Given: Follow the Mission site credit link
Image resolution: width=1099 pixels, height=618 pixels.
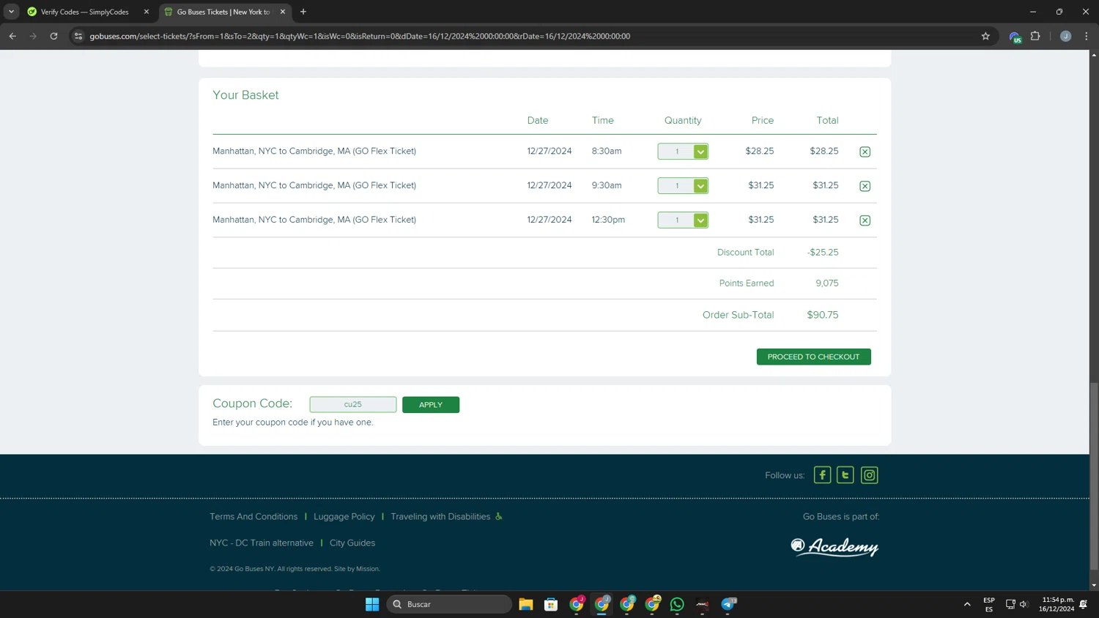Looking at the screenshot, I should coord(367,569).
